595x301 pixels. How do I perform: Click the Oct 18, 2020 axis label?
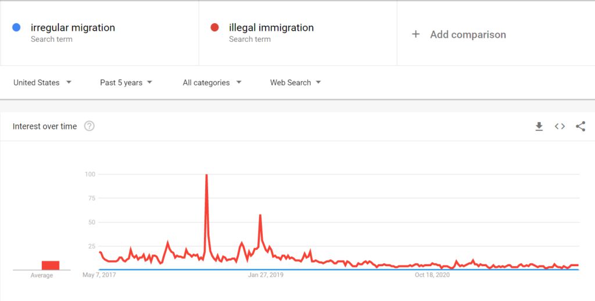(x=433, y=275)
